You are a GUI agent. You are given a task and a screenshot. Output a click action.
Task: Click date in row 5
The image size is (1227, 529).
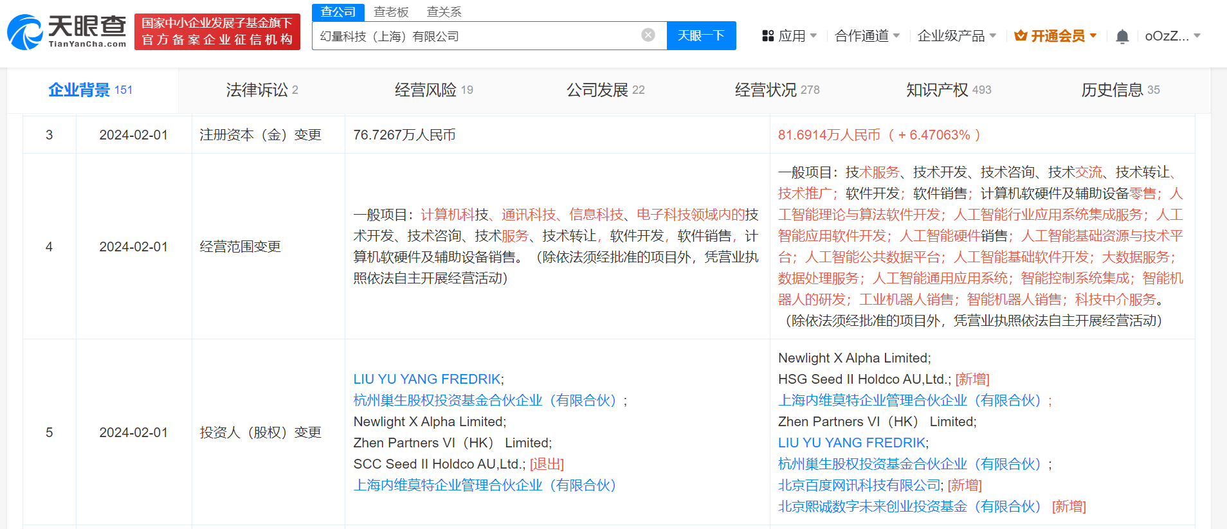tap(134, 433)
